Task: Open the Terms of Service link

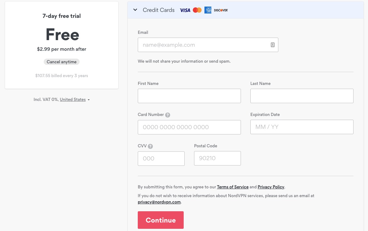Action: point(232,187)
